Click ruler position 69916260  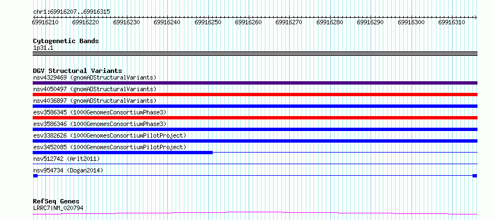[x=248, y=22]
